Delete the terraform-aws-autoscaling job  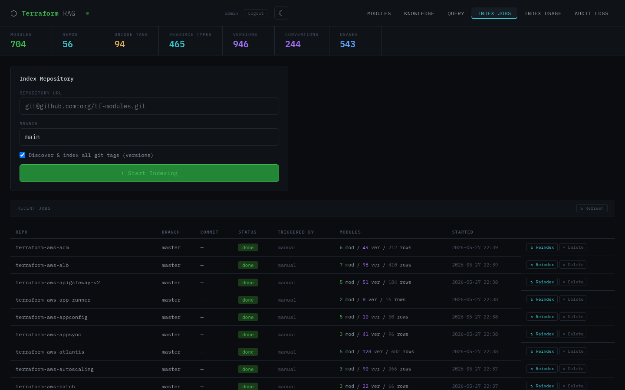pos(573,369)
